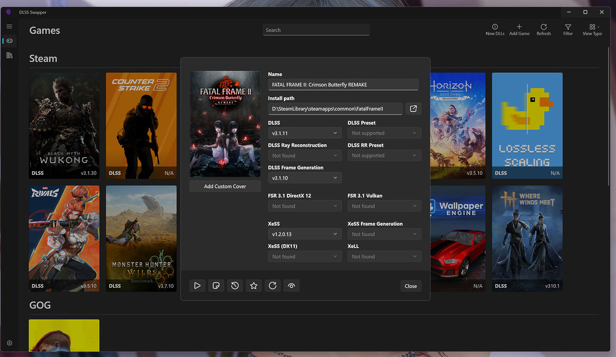Expand the XeSS v1.2.0.13 dropdown
The width and height of the screenshot is (616, 357).
[304, 234]
